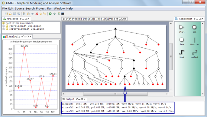Viewport: 207px width, 117px height.
Task: Undo with the left yellow arrow
Action: (41, 13)
